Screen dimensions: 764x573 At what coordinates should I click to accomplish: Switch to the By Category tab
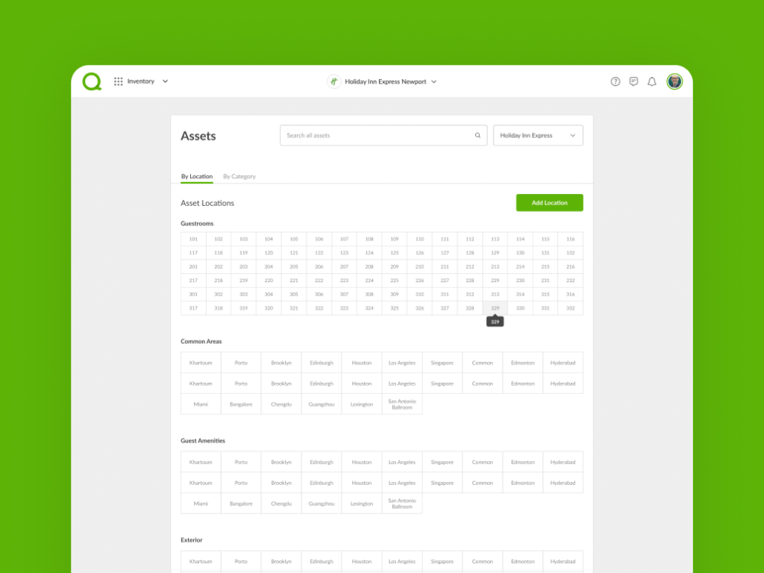[x=239, y=176]
